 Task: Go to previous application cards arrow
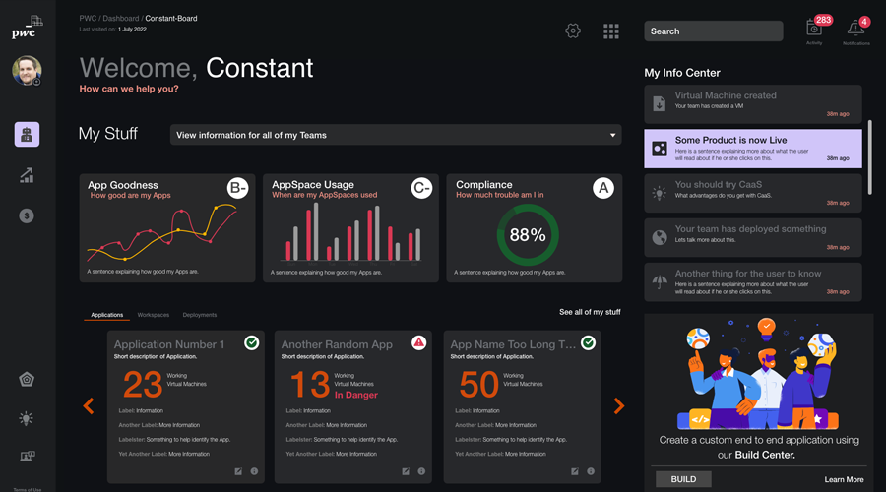point(89,405)
